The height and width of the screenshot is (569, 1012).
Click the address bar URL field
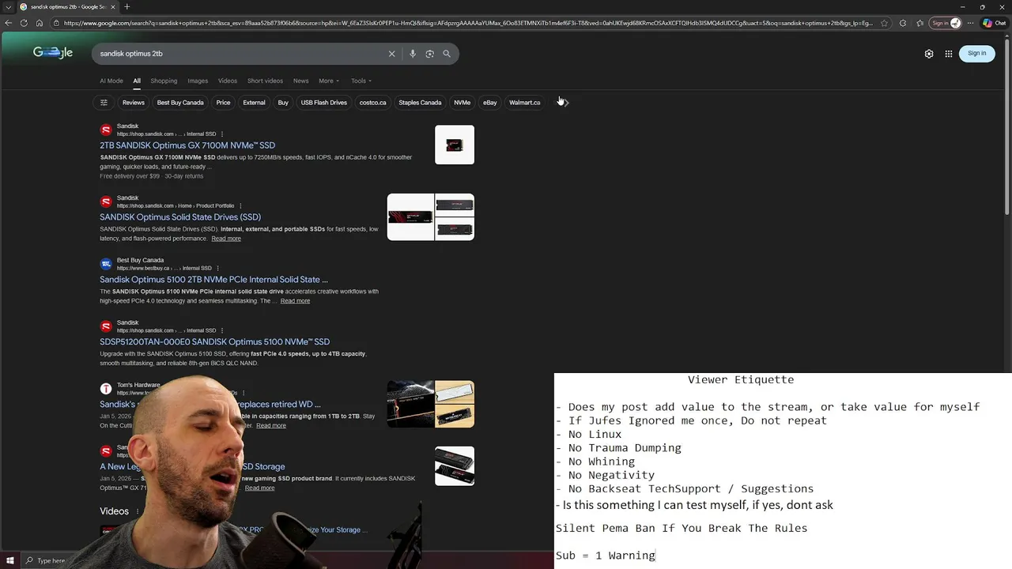click(x=466, y=23)
